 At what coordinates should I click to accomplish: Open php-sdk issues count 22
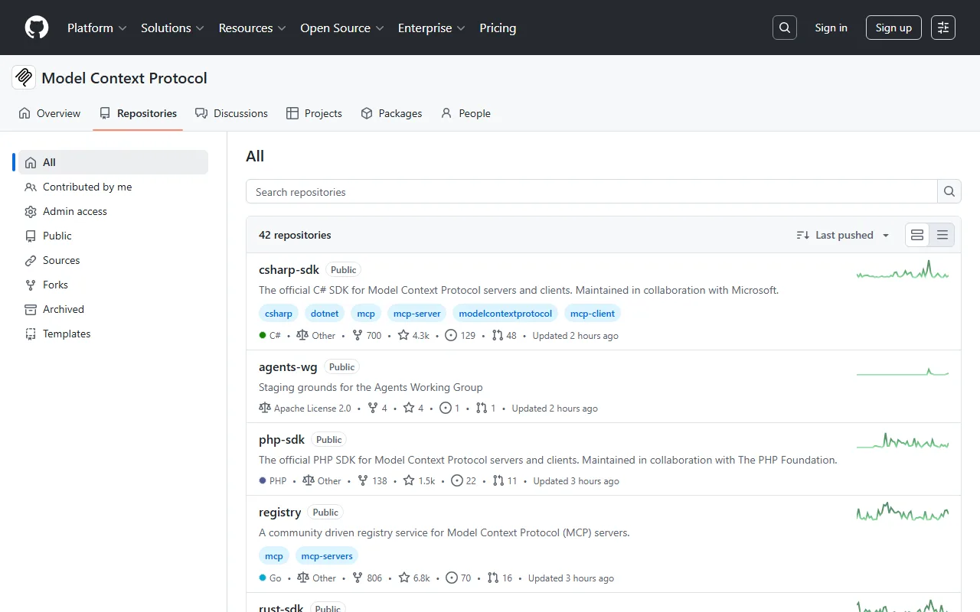point(463,480)
